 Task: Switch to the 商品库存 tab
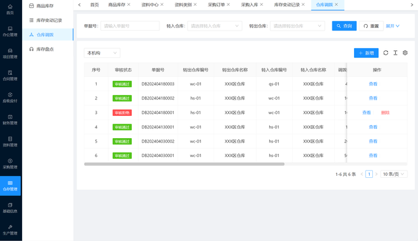(x=117, y=5)
